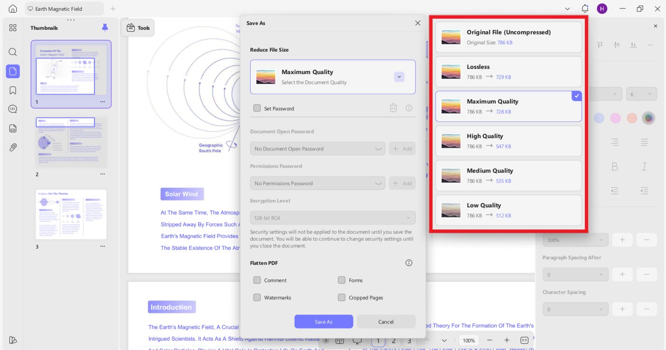Expand the Maximum Quality dropdown
The width and height of the screenshot is (666, 350).
(x=399, y=77)
